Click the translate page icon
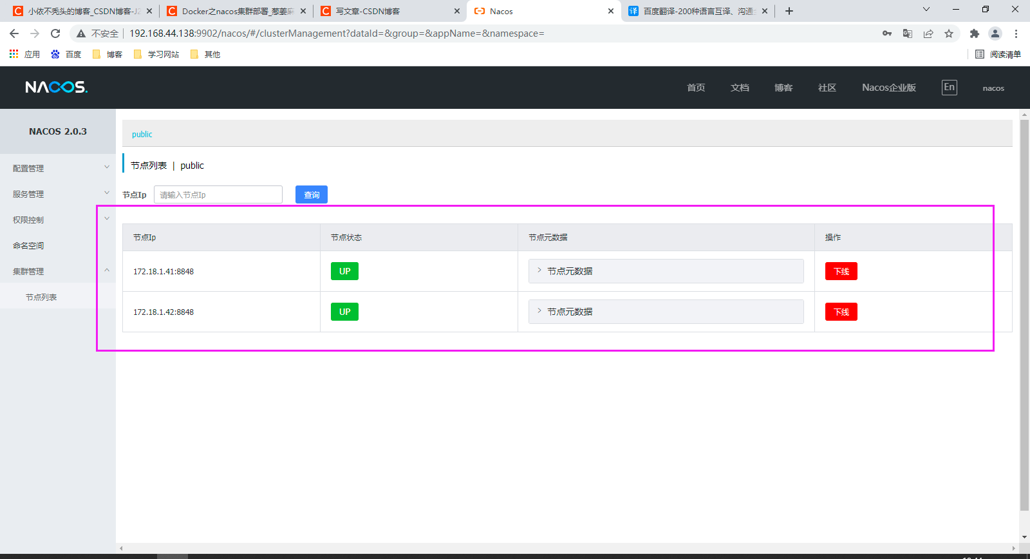 point(908,33)
